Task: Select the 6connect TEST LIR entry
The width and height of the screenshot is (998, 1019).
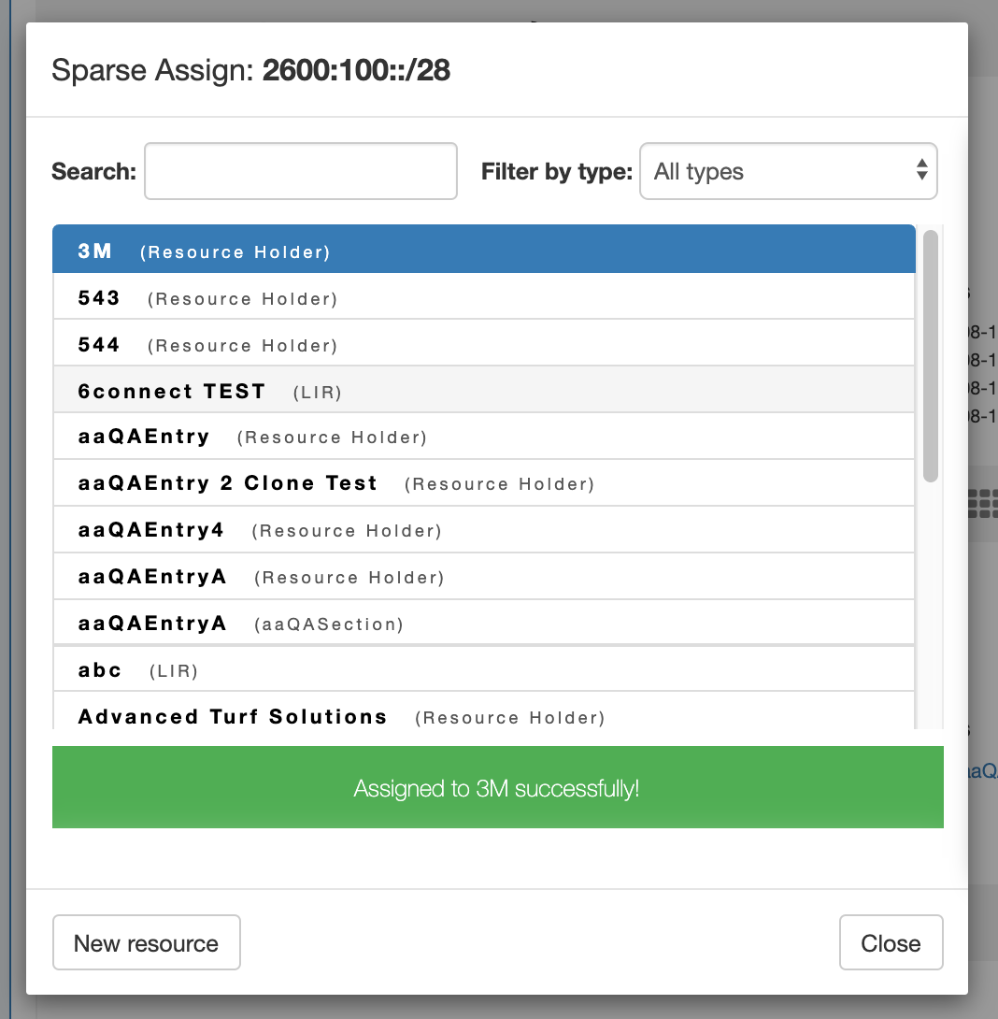Action: click(483, 391)
